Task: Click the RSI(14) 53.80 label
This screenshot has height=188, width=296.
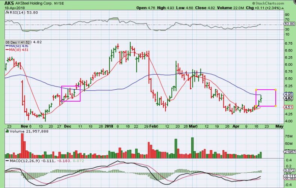Action: click(23, 12)
